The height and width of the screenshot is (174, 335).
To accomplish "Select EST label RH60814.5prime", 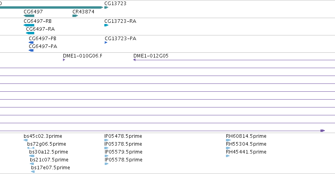I will [246, 136].
